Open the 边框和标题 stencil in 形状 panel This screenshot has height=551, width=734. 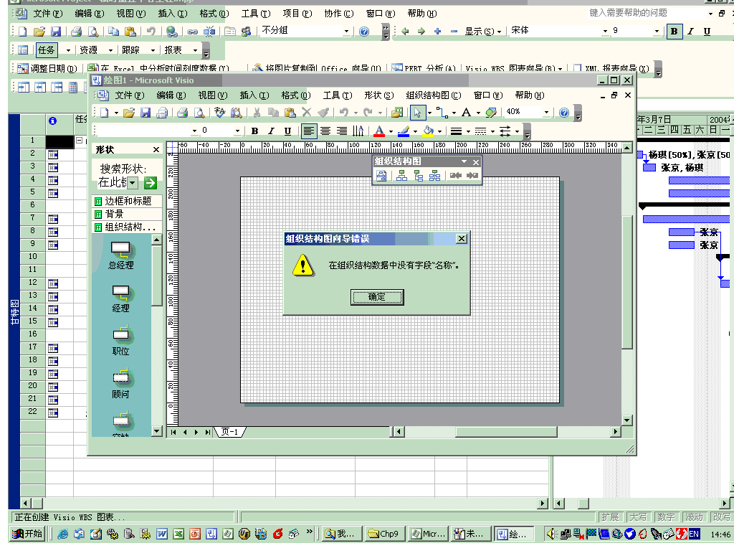pyautogui.click(x=128, y=201)
